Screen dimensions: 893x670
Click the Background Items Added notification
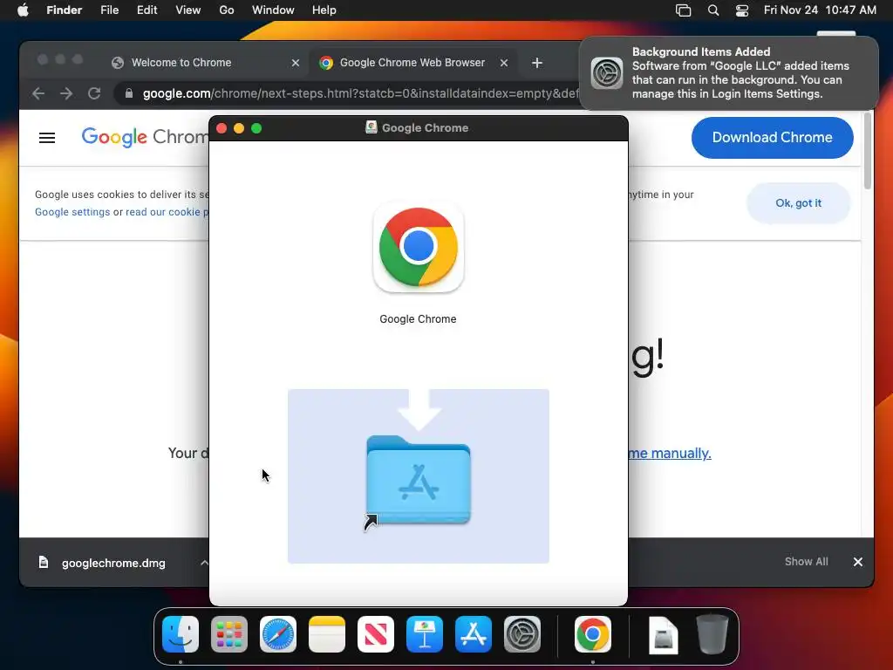point(728,73)
